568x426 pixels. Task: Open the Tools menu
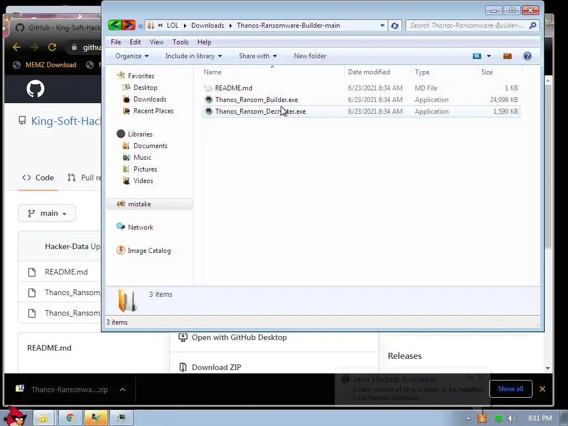tap(180, 42)
